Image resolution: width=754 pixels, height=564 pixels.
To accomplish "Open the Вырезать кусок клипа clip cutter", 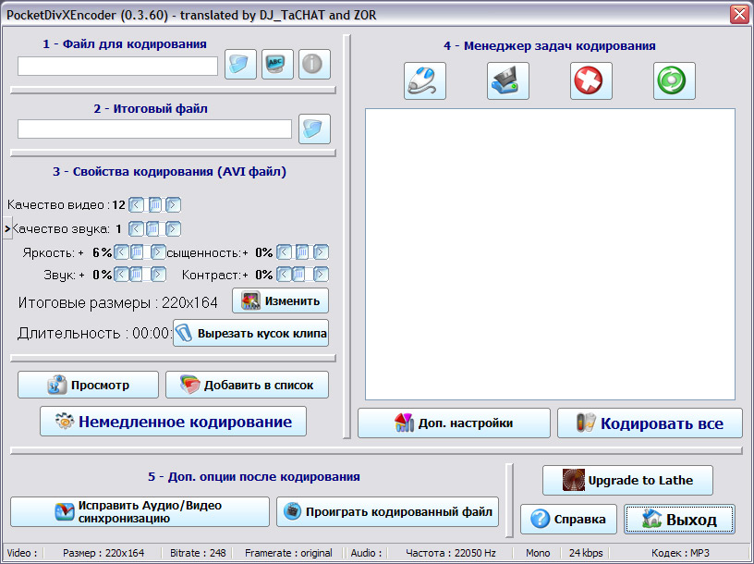I will click(x=251, y=333).
